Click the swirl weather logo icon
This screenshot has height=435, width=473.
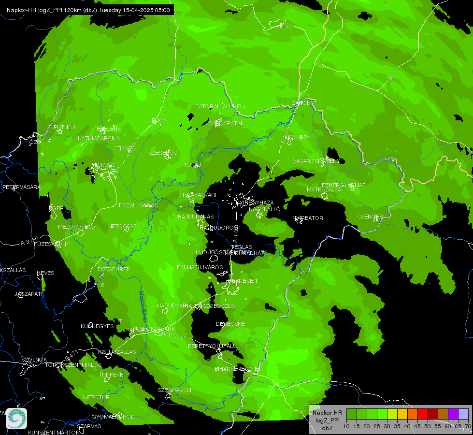click(x=16, y=419)
